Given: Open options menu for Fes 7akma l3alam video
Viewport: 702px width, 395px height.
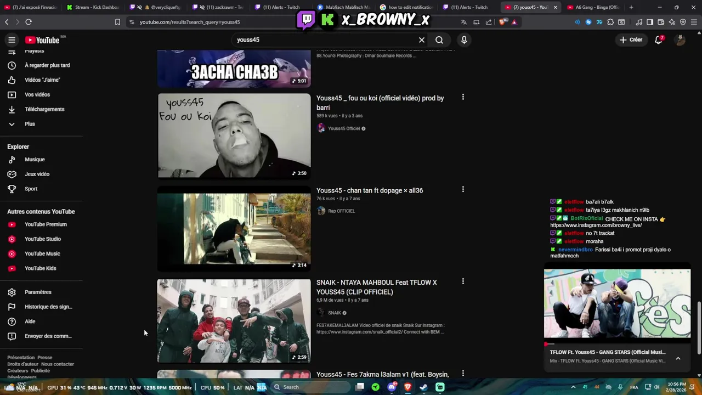Looking at the screenshot, I should (x=463, y=374).
